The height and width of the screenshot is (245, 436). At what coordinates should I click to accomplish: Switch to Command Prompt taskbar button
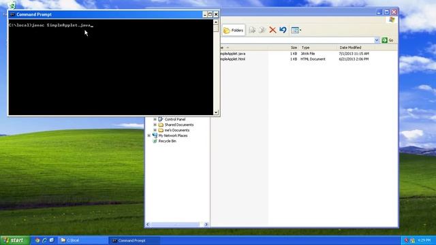(x=134, y=240)
